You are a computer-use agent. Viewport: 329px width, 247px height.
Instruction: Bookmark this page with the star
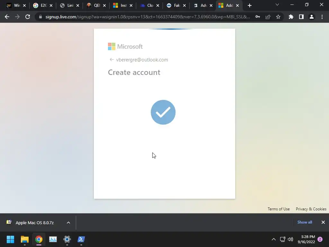278,17
